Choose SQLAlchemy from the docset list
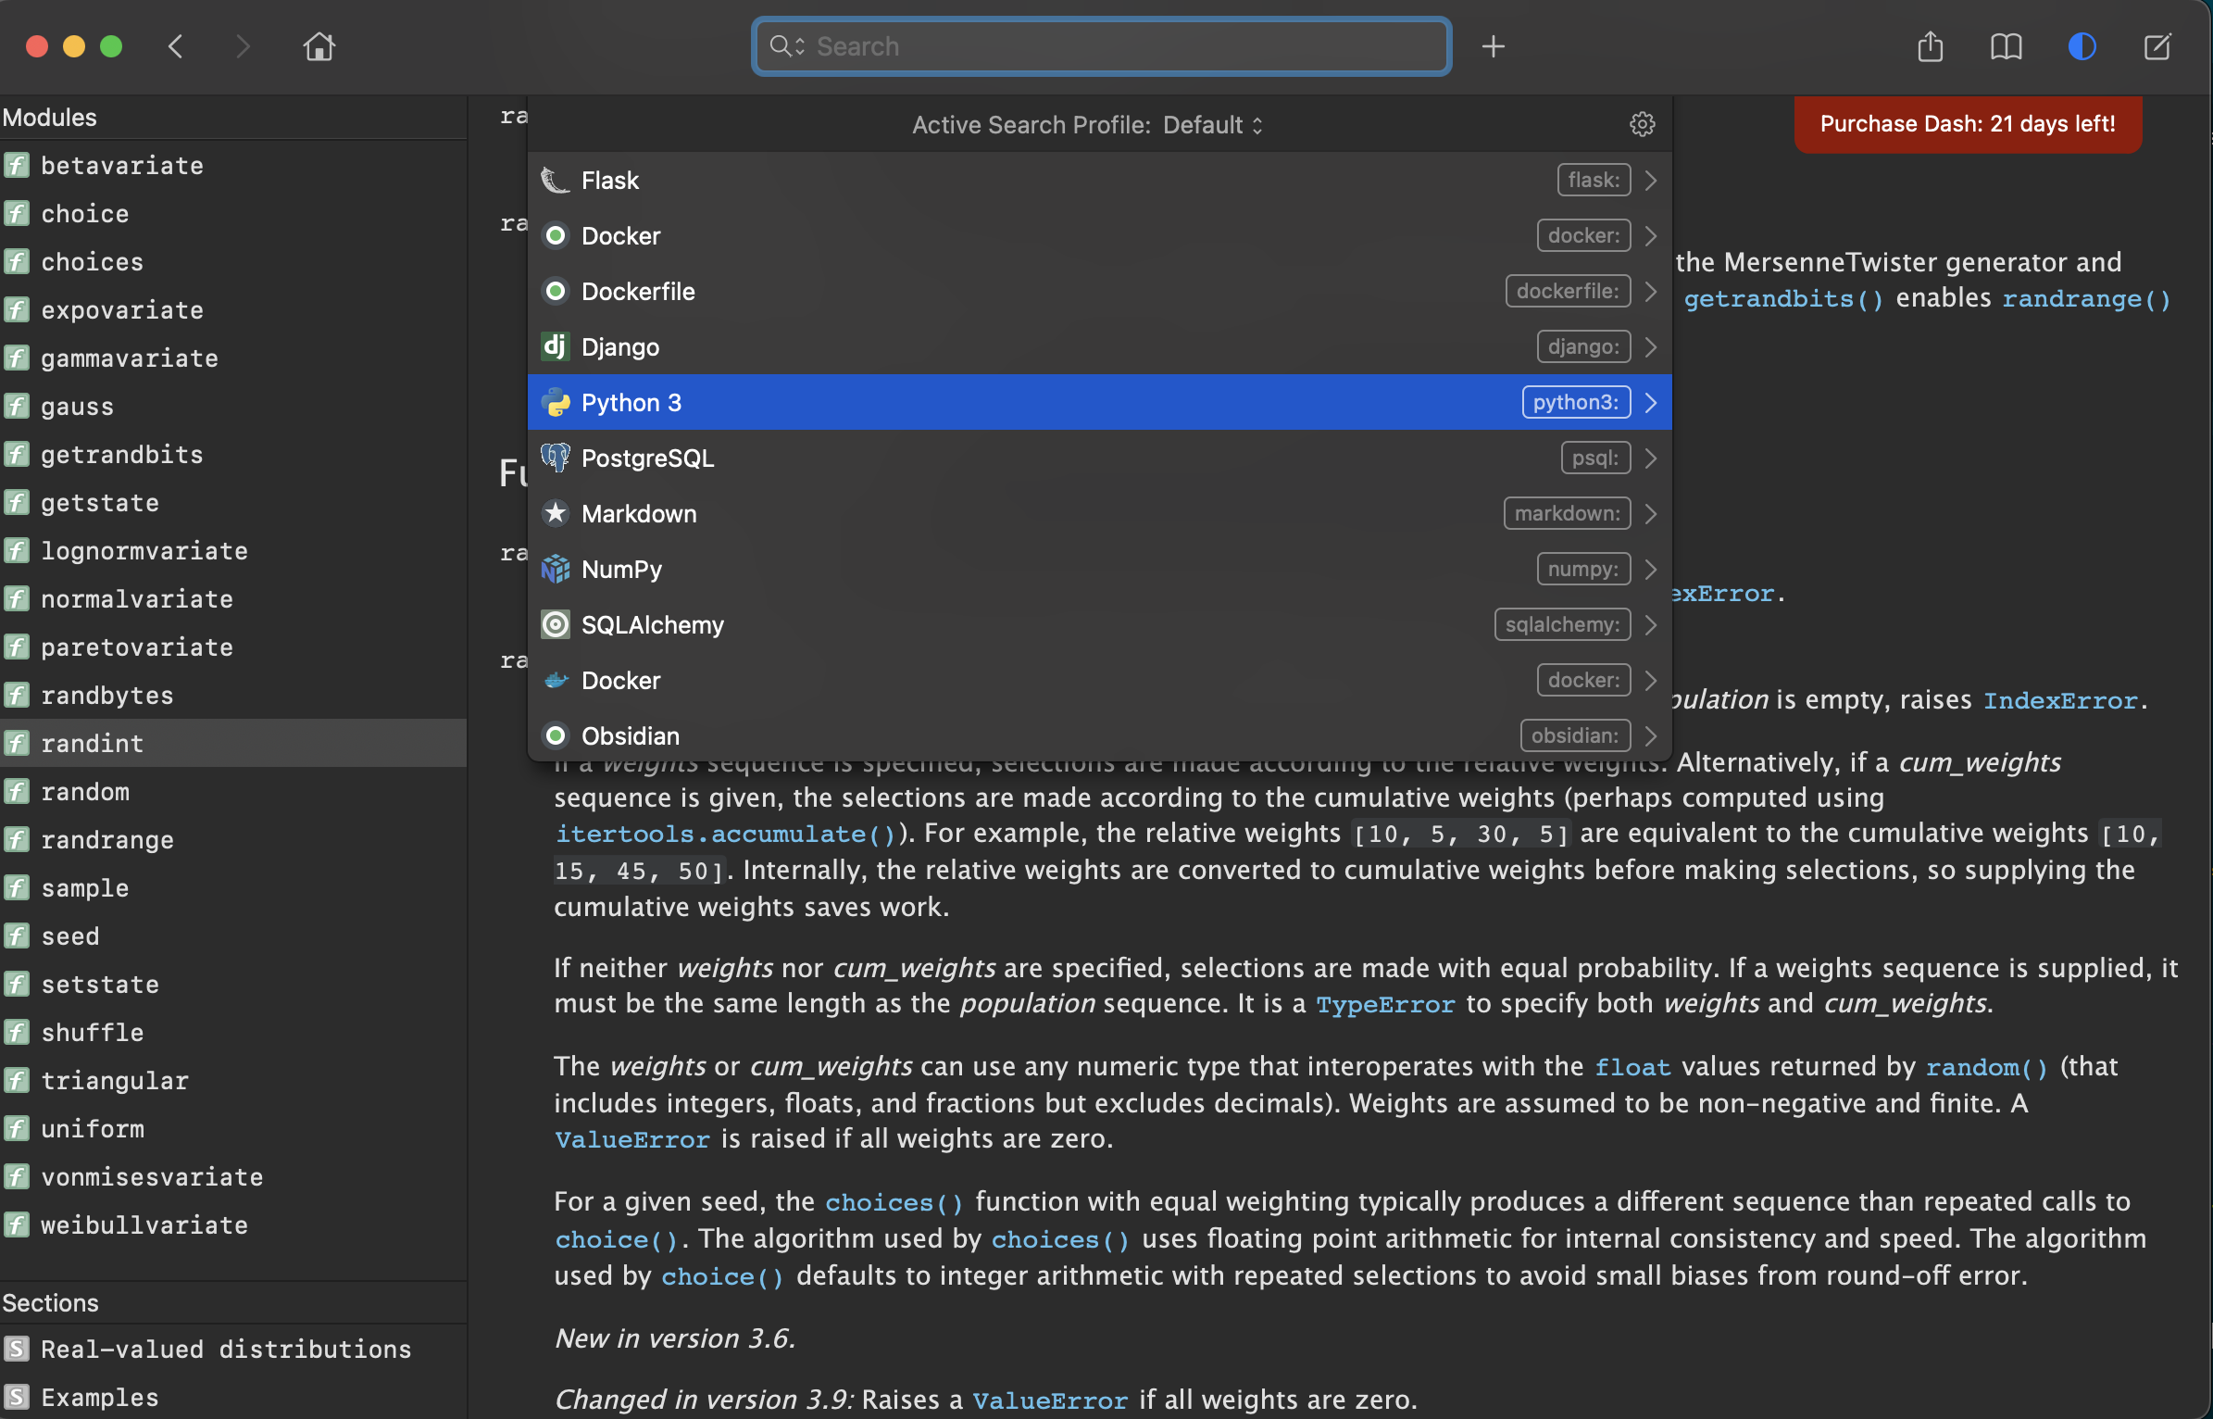This screenshot has width=2213, height=1419. tap(652, 625)
